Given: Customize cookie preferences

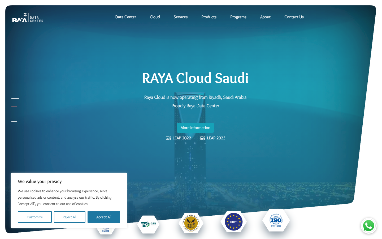Looking at the screenshot, I should pos(35,217).
